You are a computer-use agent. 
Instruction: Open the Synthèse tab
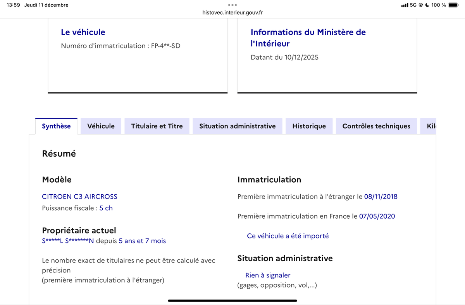click(x=56, y=126)
